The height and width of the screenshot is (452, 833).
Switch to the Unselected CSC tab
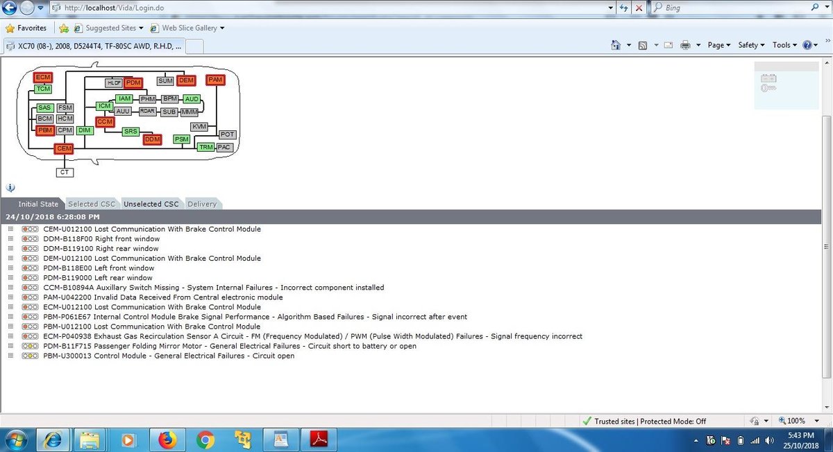click(151, 204)
